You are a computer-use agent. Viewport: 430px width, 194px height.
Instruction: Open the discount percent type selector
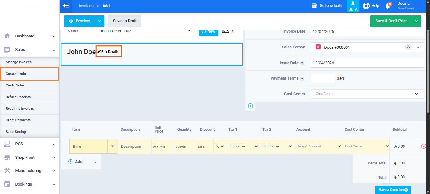tap(219, 146)
